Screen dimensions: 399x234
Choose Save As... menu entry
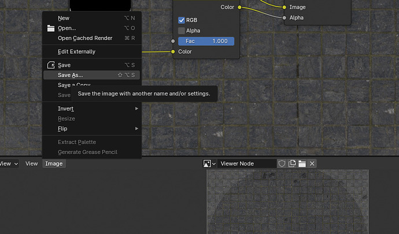91,75
